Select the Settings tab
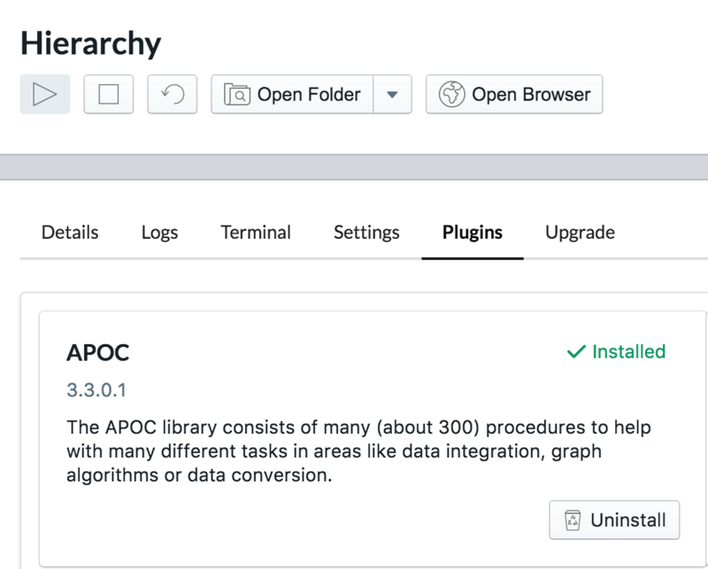This screenshot has width=708, height=569. [366, 233]
